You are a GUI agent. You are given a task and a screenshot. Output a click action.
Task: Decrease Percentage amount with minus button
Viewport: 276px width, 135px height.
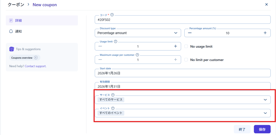pos(190,33)
